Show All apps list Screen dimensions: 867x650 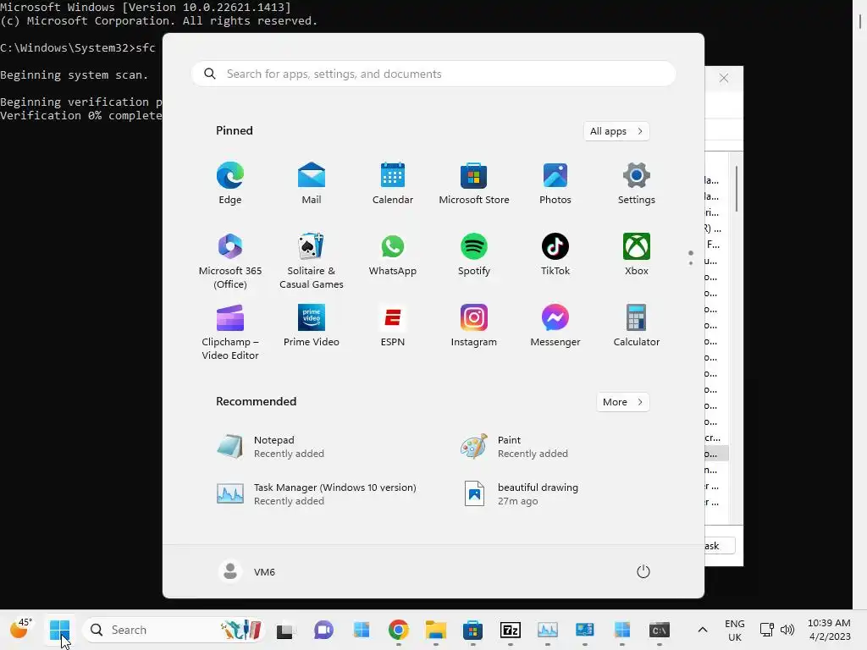pos(616,131)
